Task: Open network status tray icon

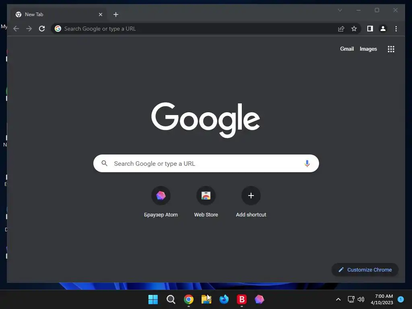Action: pyautogui.click(x=351, y=299)
